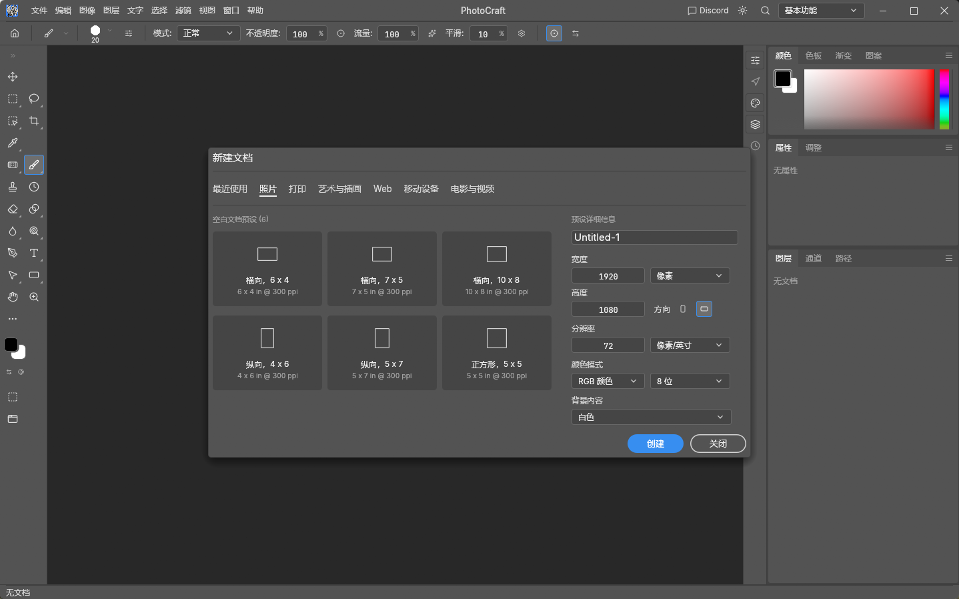Select the Type (T) tool
Screen dimensions: 959x599
pyautogui.click(x=34, y=253)
